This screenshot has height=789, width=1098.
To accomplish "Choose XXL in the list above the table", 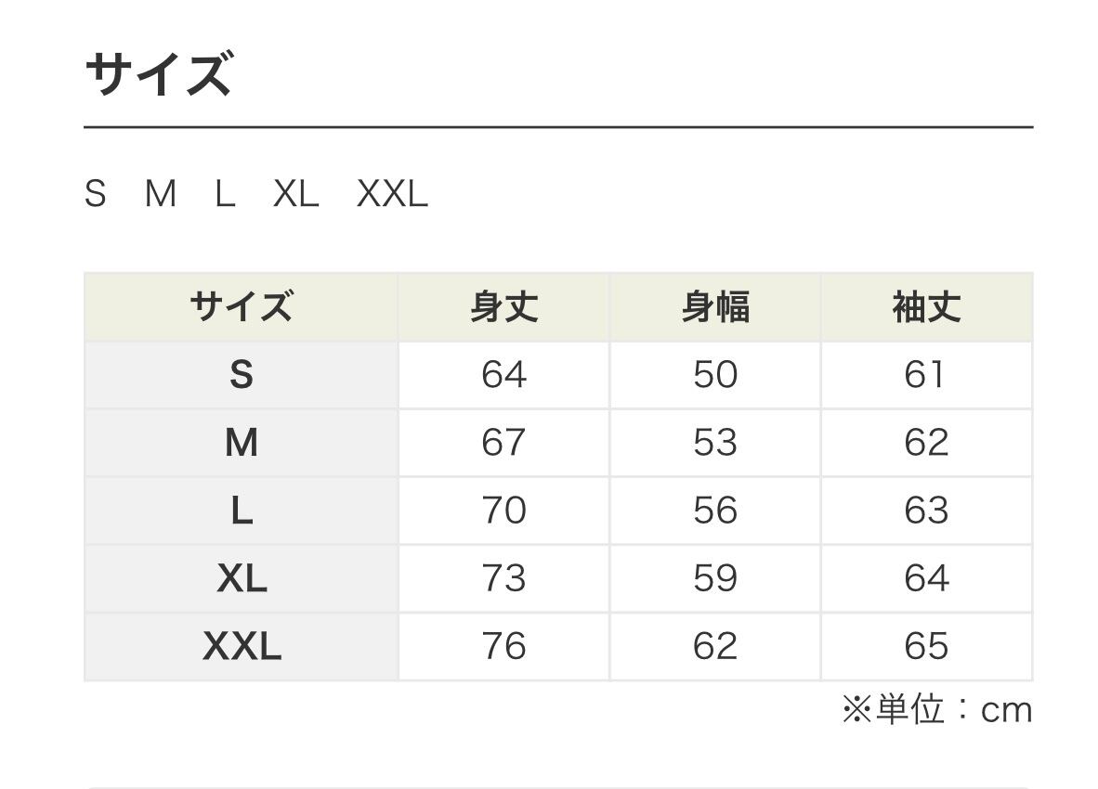I will click(x=392, y=194).
